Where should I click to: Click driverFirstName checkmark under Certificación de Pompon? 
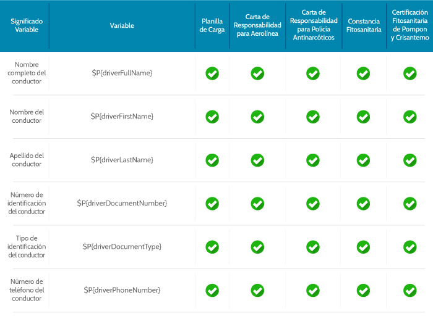coord(409,117)
